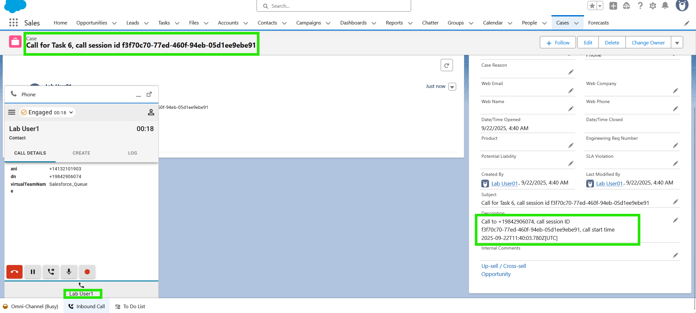Expand the Cases tab dropdown
This screenshot has height=313, width=696.
click(577, 23)
